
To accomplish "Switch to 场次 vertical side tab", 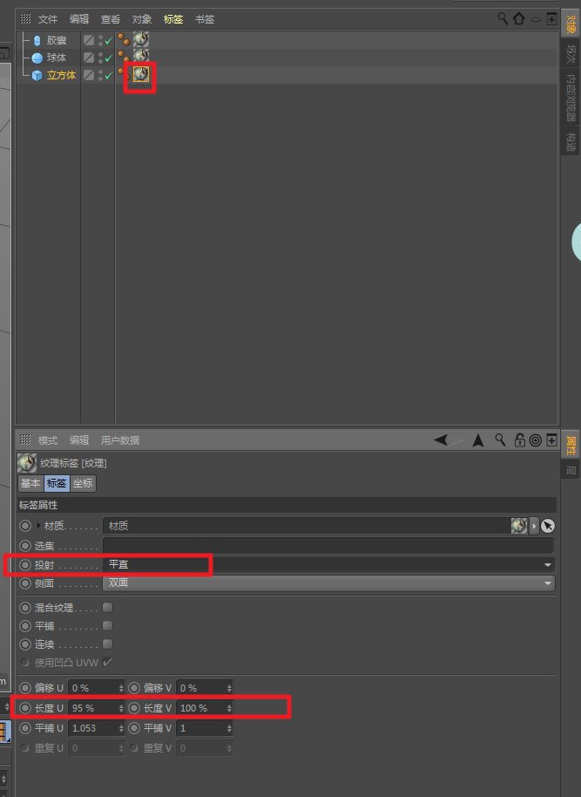I will point(571,56).
